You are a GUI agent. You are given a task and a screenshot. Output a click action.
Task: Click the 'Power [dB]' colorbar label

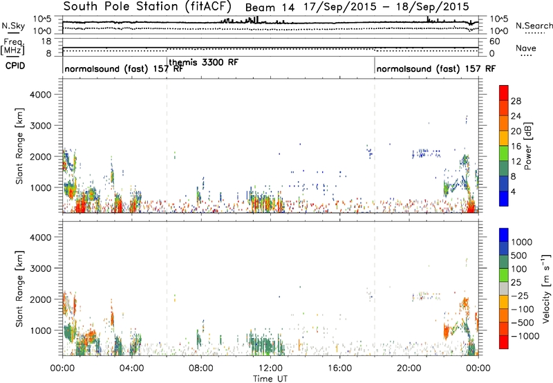[527, 146]
